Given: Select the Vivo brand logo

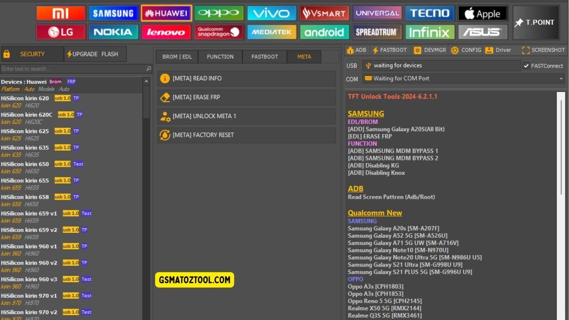Looking at the screenshot, I should (x=272, y=13).
